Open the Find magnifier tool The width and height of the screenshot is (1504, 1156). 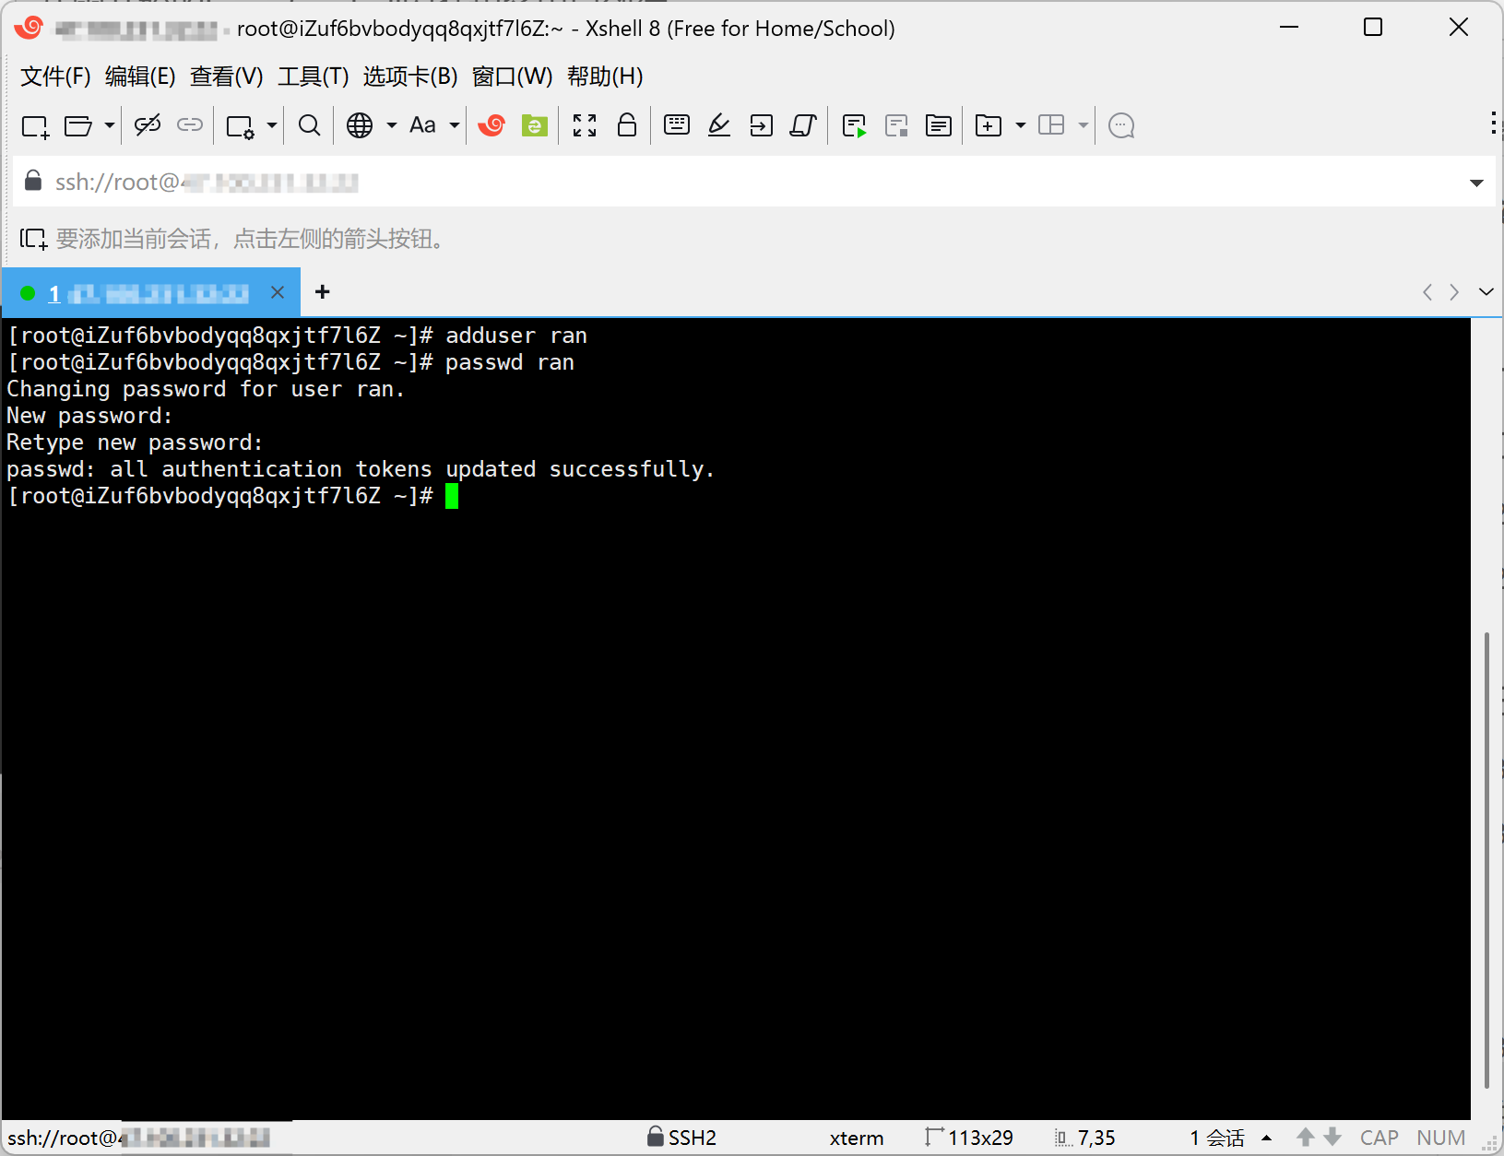[310, 125]
